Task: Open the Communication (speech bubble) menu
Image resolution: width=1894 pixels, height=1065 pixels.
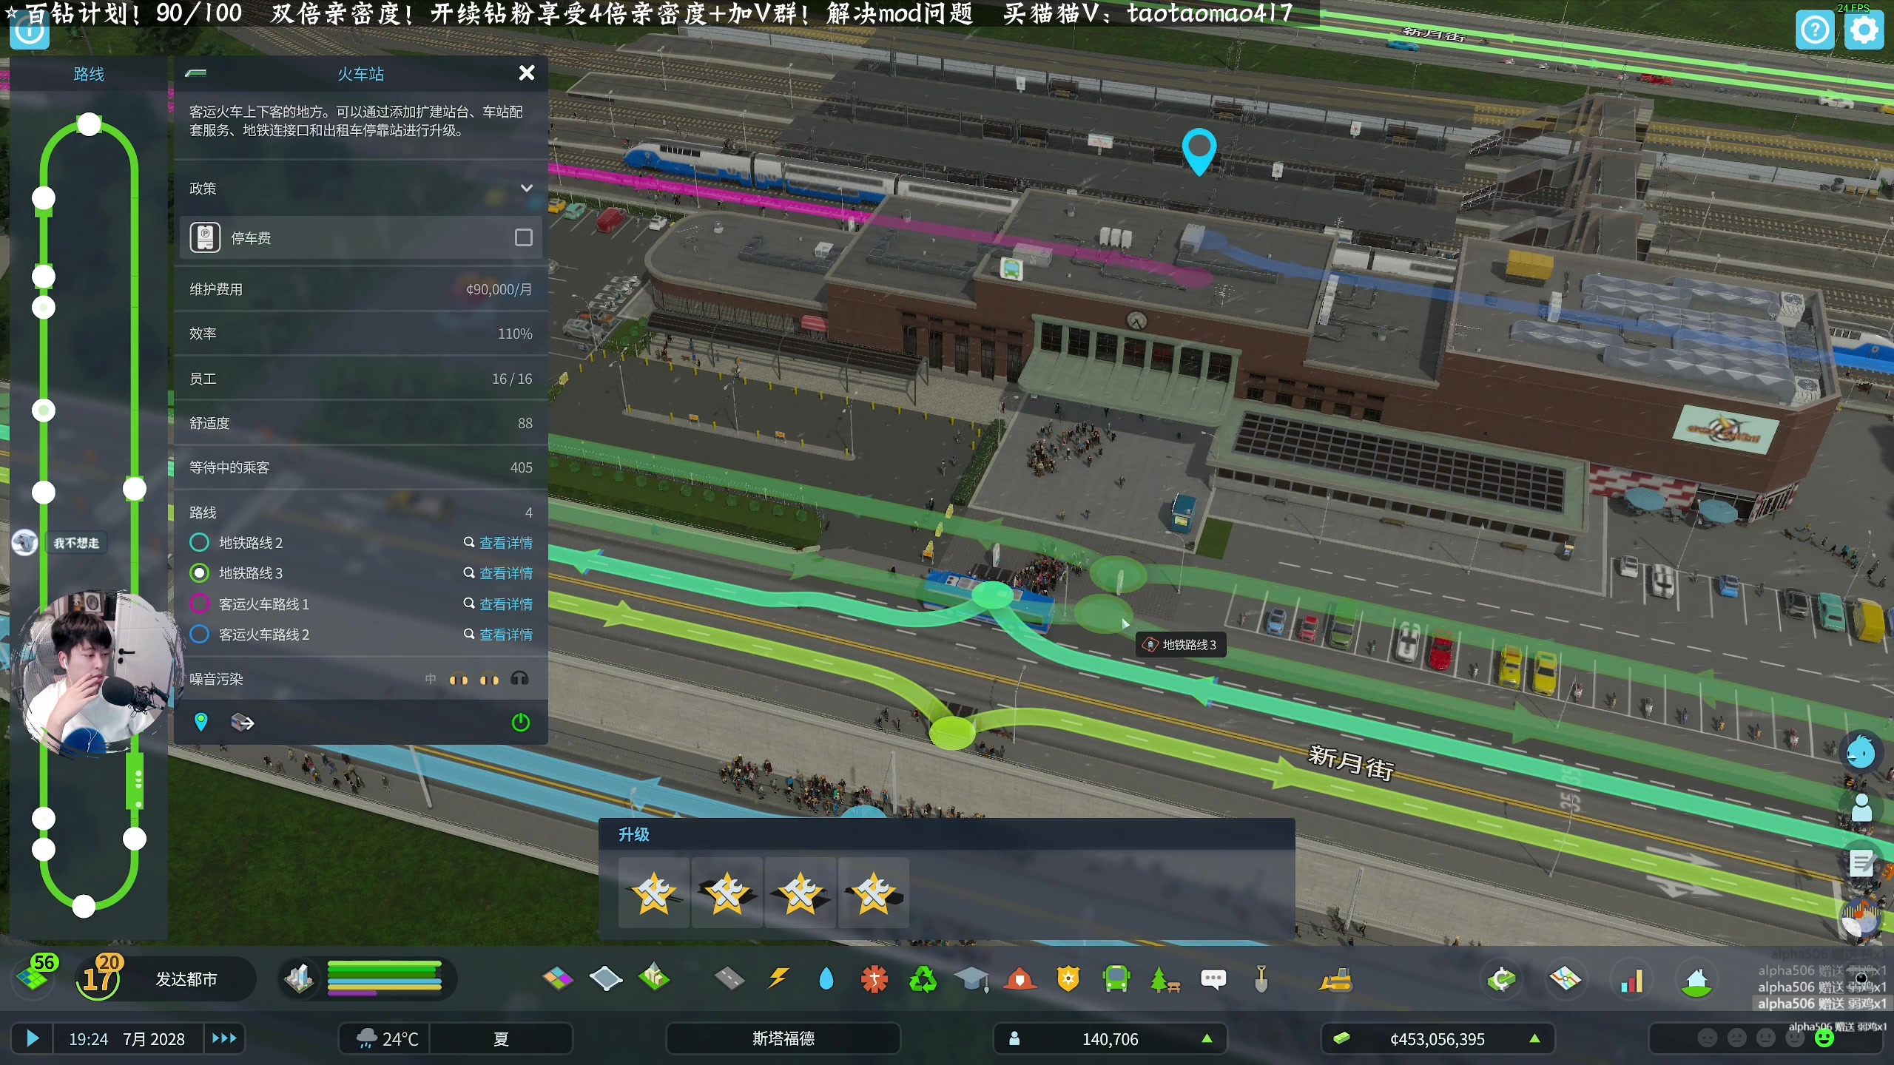Action: coord(1213,979)
